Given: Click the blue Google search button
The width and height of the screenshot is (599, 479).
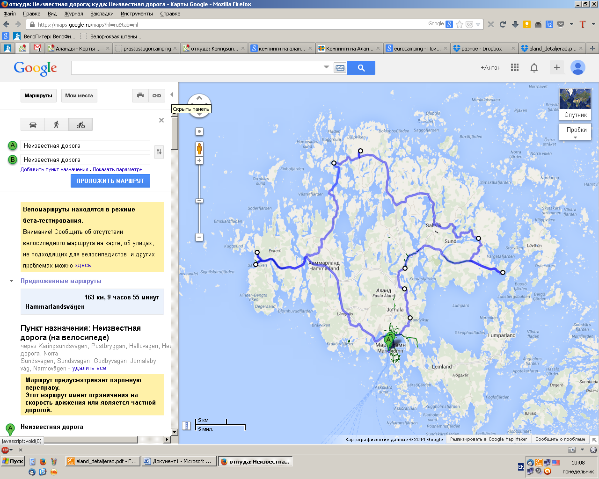Looking at the screenshot, I should [x=361, y=68].
